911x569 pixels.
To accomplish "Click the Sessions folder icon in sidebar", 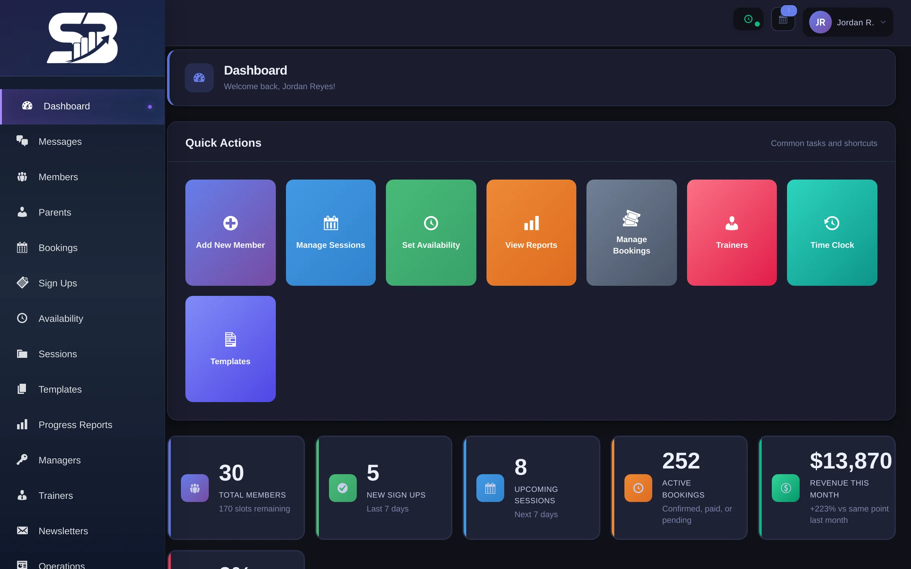I will [x=22, y=354].
